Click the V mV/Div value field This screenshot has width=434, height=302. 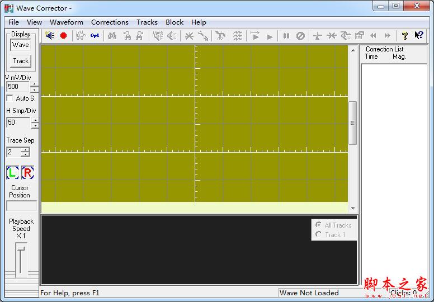pyautogui.click(x=17, y=87)
